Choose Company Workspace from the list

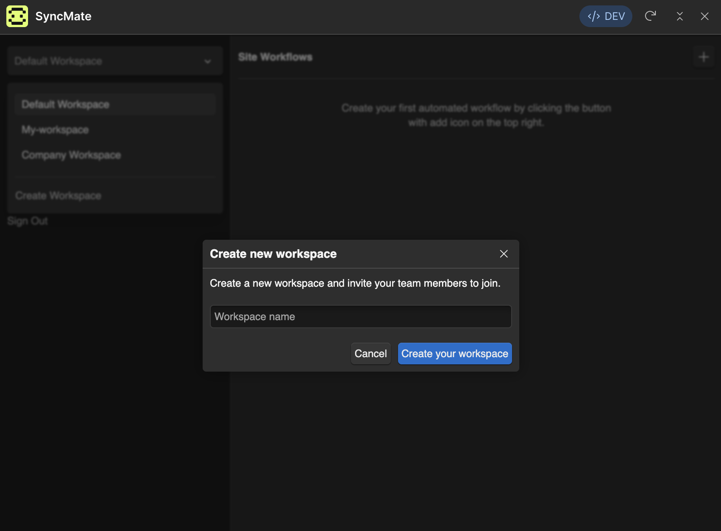[x=71, y=155]
